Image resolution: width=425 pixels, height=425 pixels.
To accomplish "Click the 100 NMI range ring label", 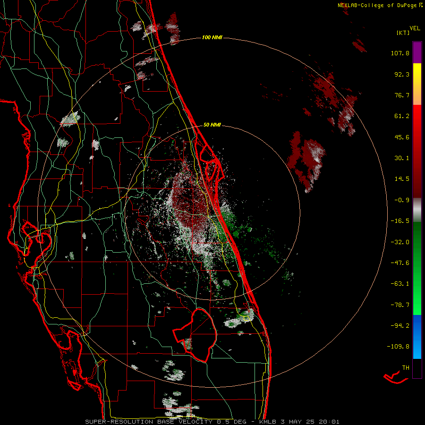I will point(212,37).
